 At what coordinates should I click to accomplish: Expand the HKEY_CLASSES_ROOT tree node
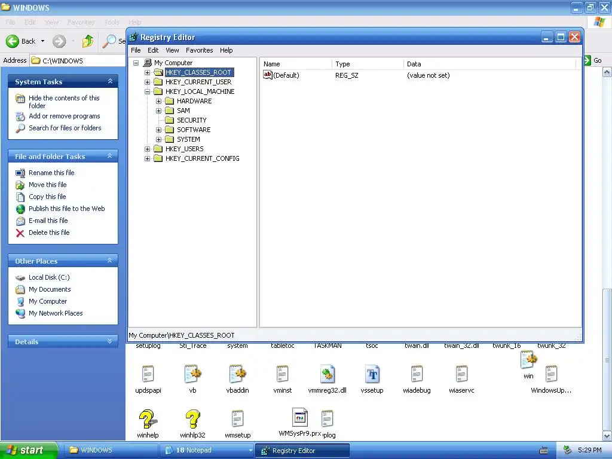[147, 72]
